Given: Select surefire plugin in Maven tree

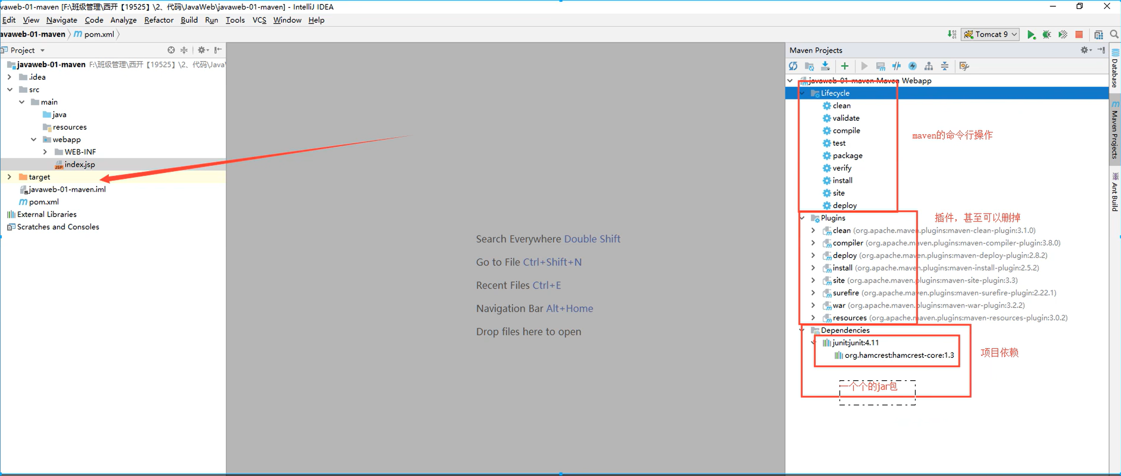Looking at the screenshot, I should click(x=939, y=292).
